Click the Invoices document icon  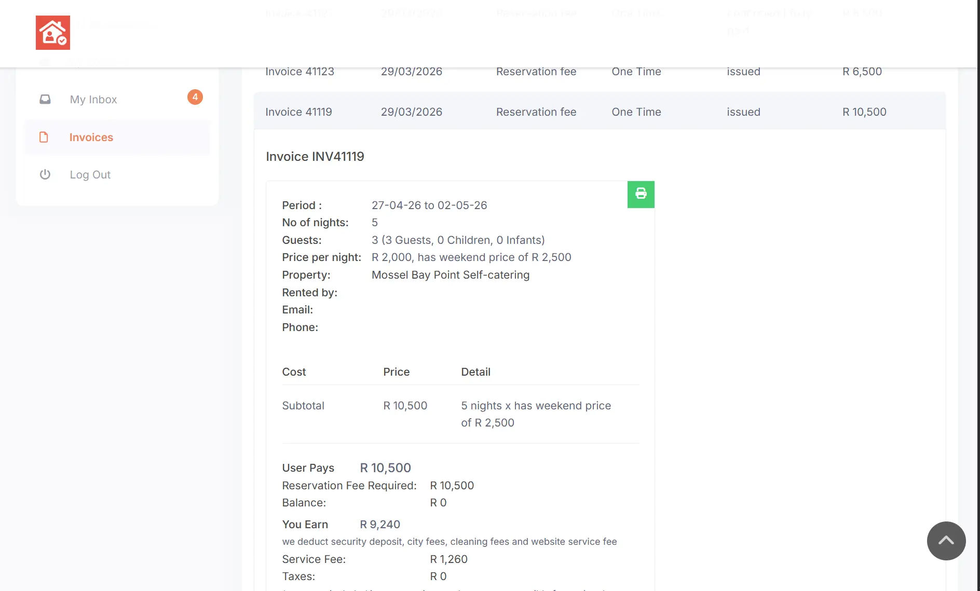pyautogui.click(x=44, y=137)
